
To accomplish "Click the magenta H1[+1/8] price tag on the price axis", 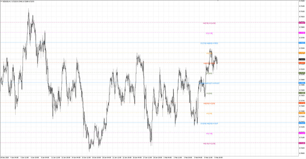I will coord(302,33).
